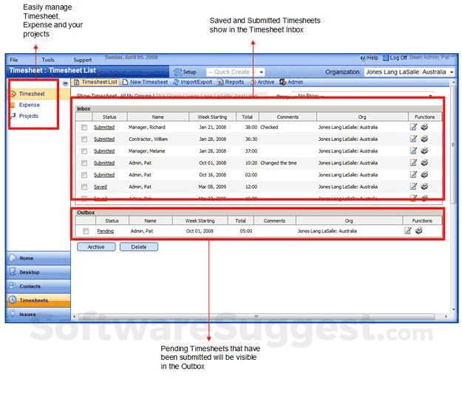This screenshot has width=462, height=399.
Task: Sort Inbox by the Total column header
Action: click(247, 117)
